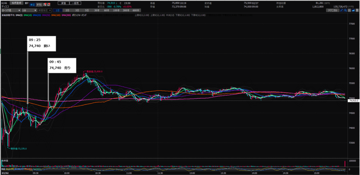This screenshot has height=175, width=360.
Task: Click the alert bell icon
Action: pyautogui.click(x=49, y=5)
